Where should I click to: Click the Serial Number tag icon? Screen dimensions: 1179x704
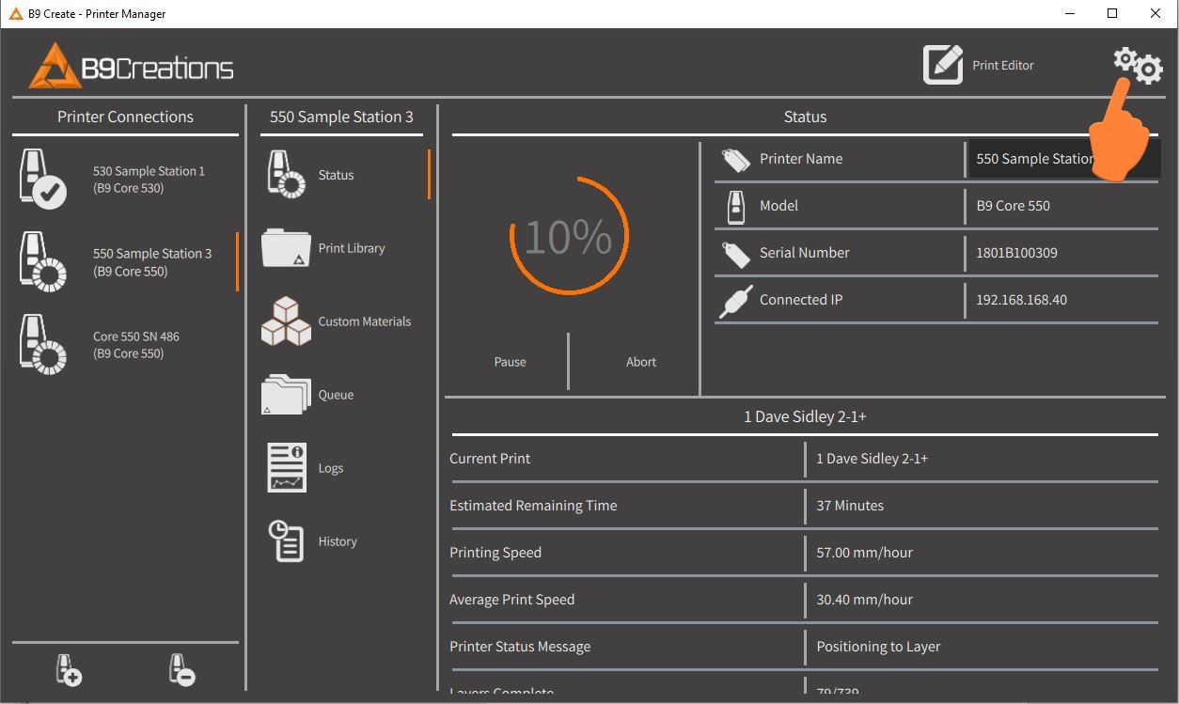tap(735, 254)
